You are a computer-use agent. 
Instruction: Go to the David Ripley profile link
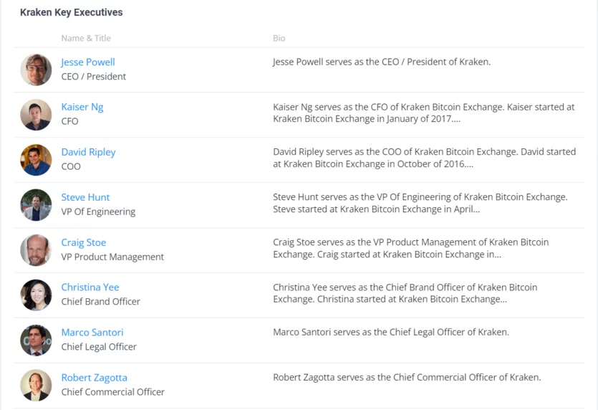(88, 152)
